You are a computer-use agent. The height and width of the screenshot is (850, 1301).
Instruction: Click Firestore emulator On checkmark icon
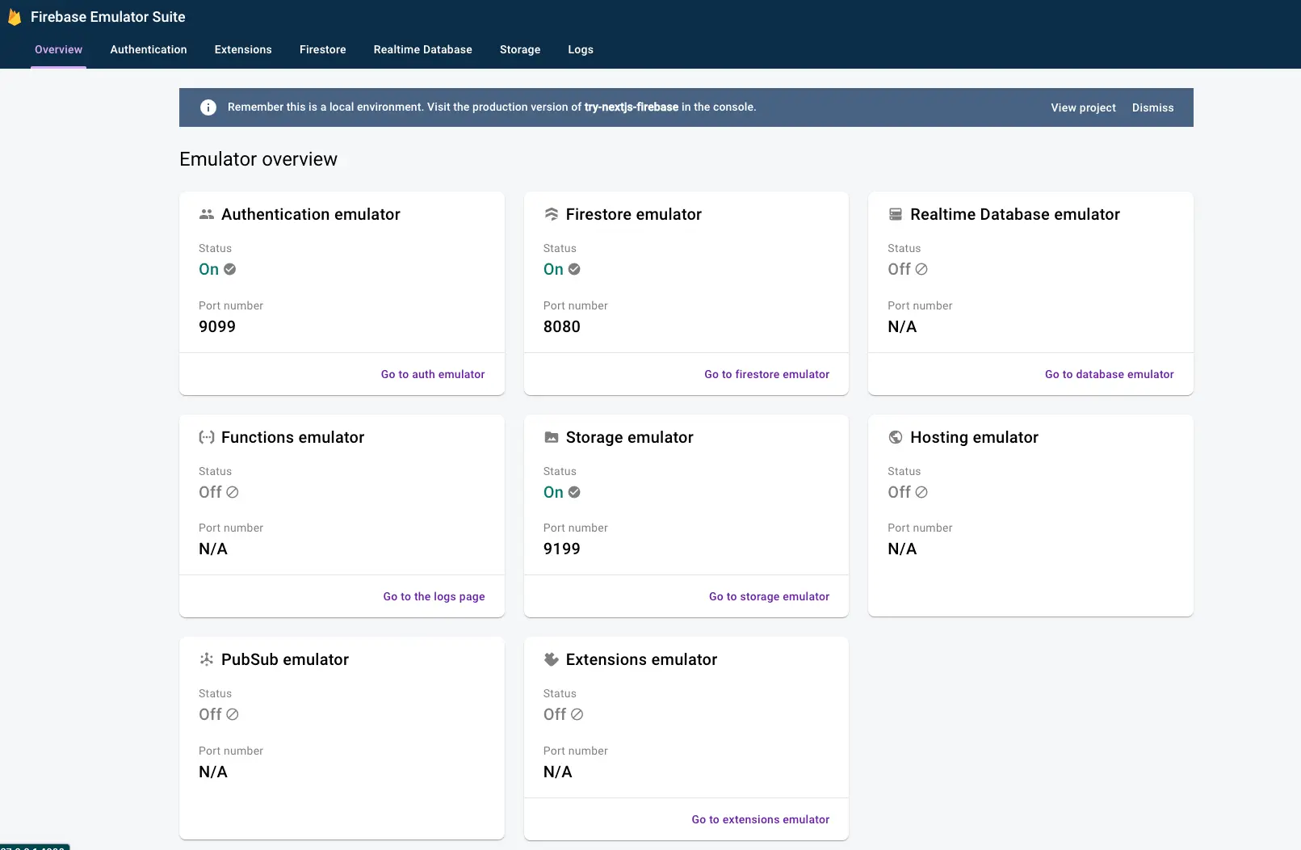coord(574,269)
